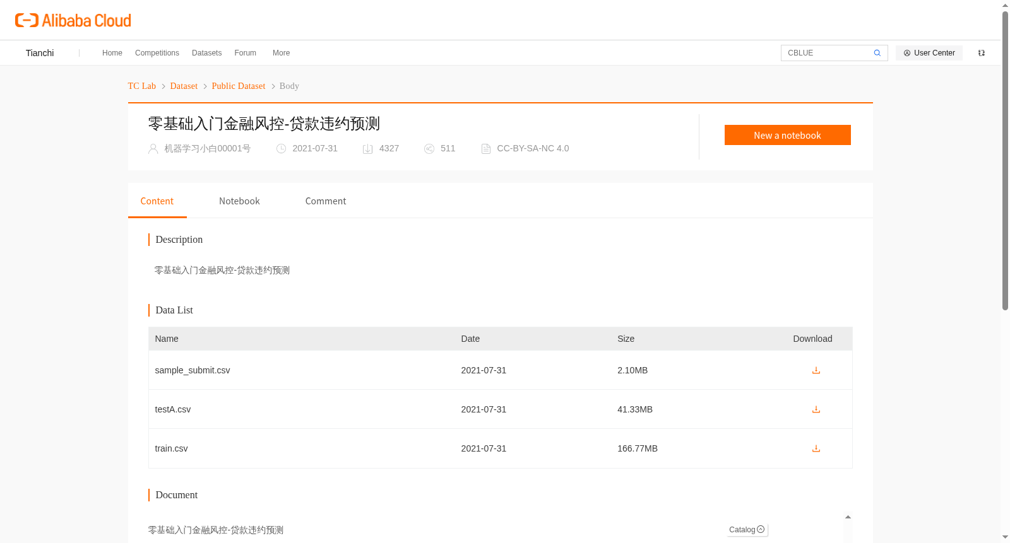The height and width of the screenshot is (543, 1010).
Task: Click the share icon beside 511
Action: tap(429, 149)
